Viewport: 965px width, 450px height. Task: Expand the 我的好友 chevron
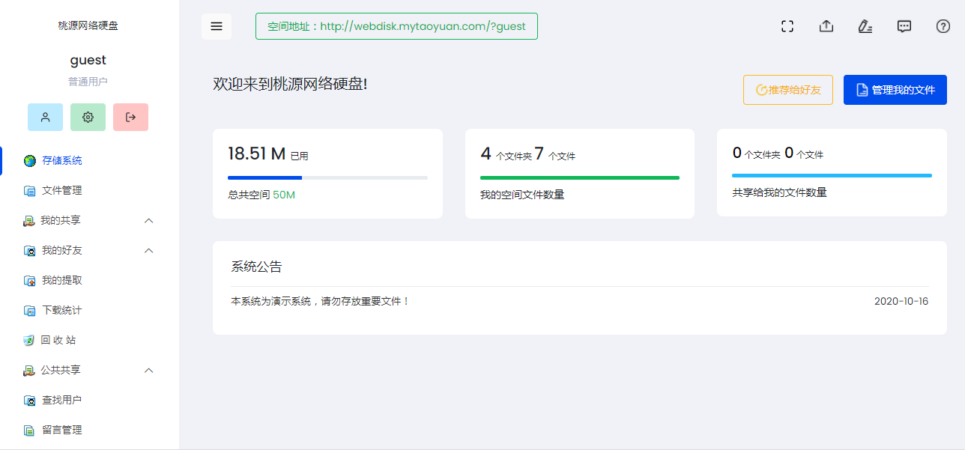pos(148,251)
